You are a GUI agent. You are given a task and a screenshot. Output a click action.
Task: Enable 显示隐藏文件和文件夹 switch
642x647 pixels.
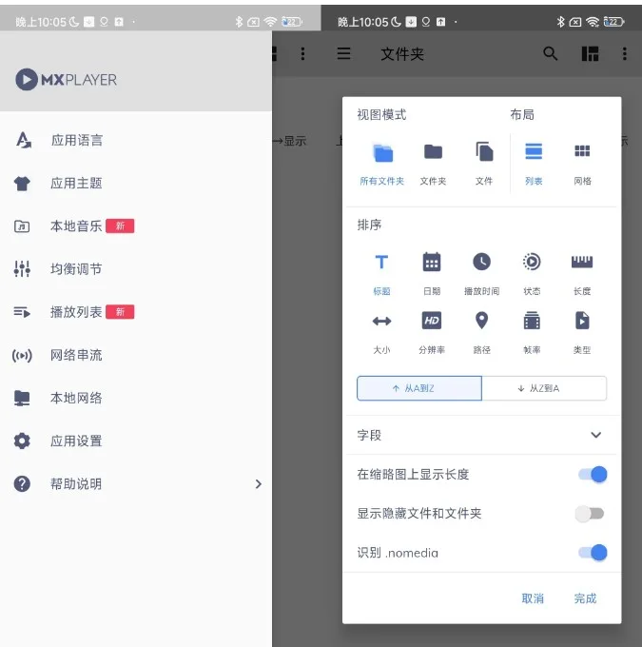[590, 514]
